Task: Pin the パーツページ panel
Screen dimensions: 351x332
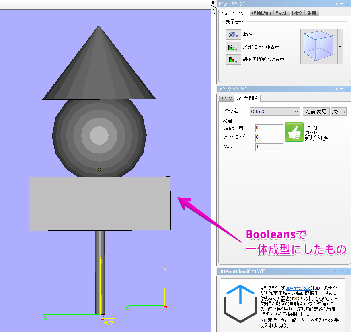Action: [x=335, y=89]
